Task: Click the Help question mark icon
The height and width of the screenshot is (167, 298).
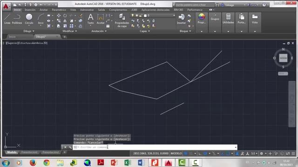Action: coord(264,5)
